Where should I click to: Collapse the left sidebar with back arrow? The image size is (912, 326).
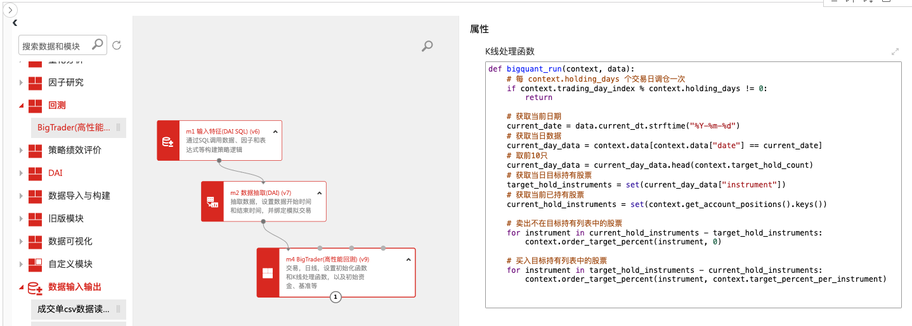click(x=15, y=23)
